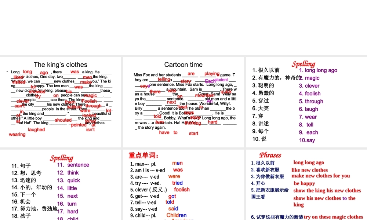Screen dimensions: 367x220
Task: Click the purple word '11. sentence'
Action: (73, 165)
